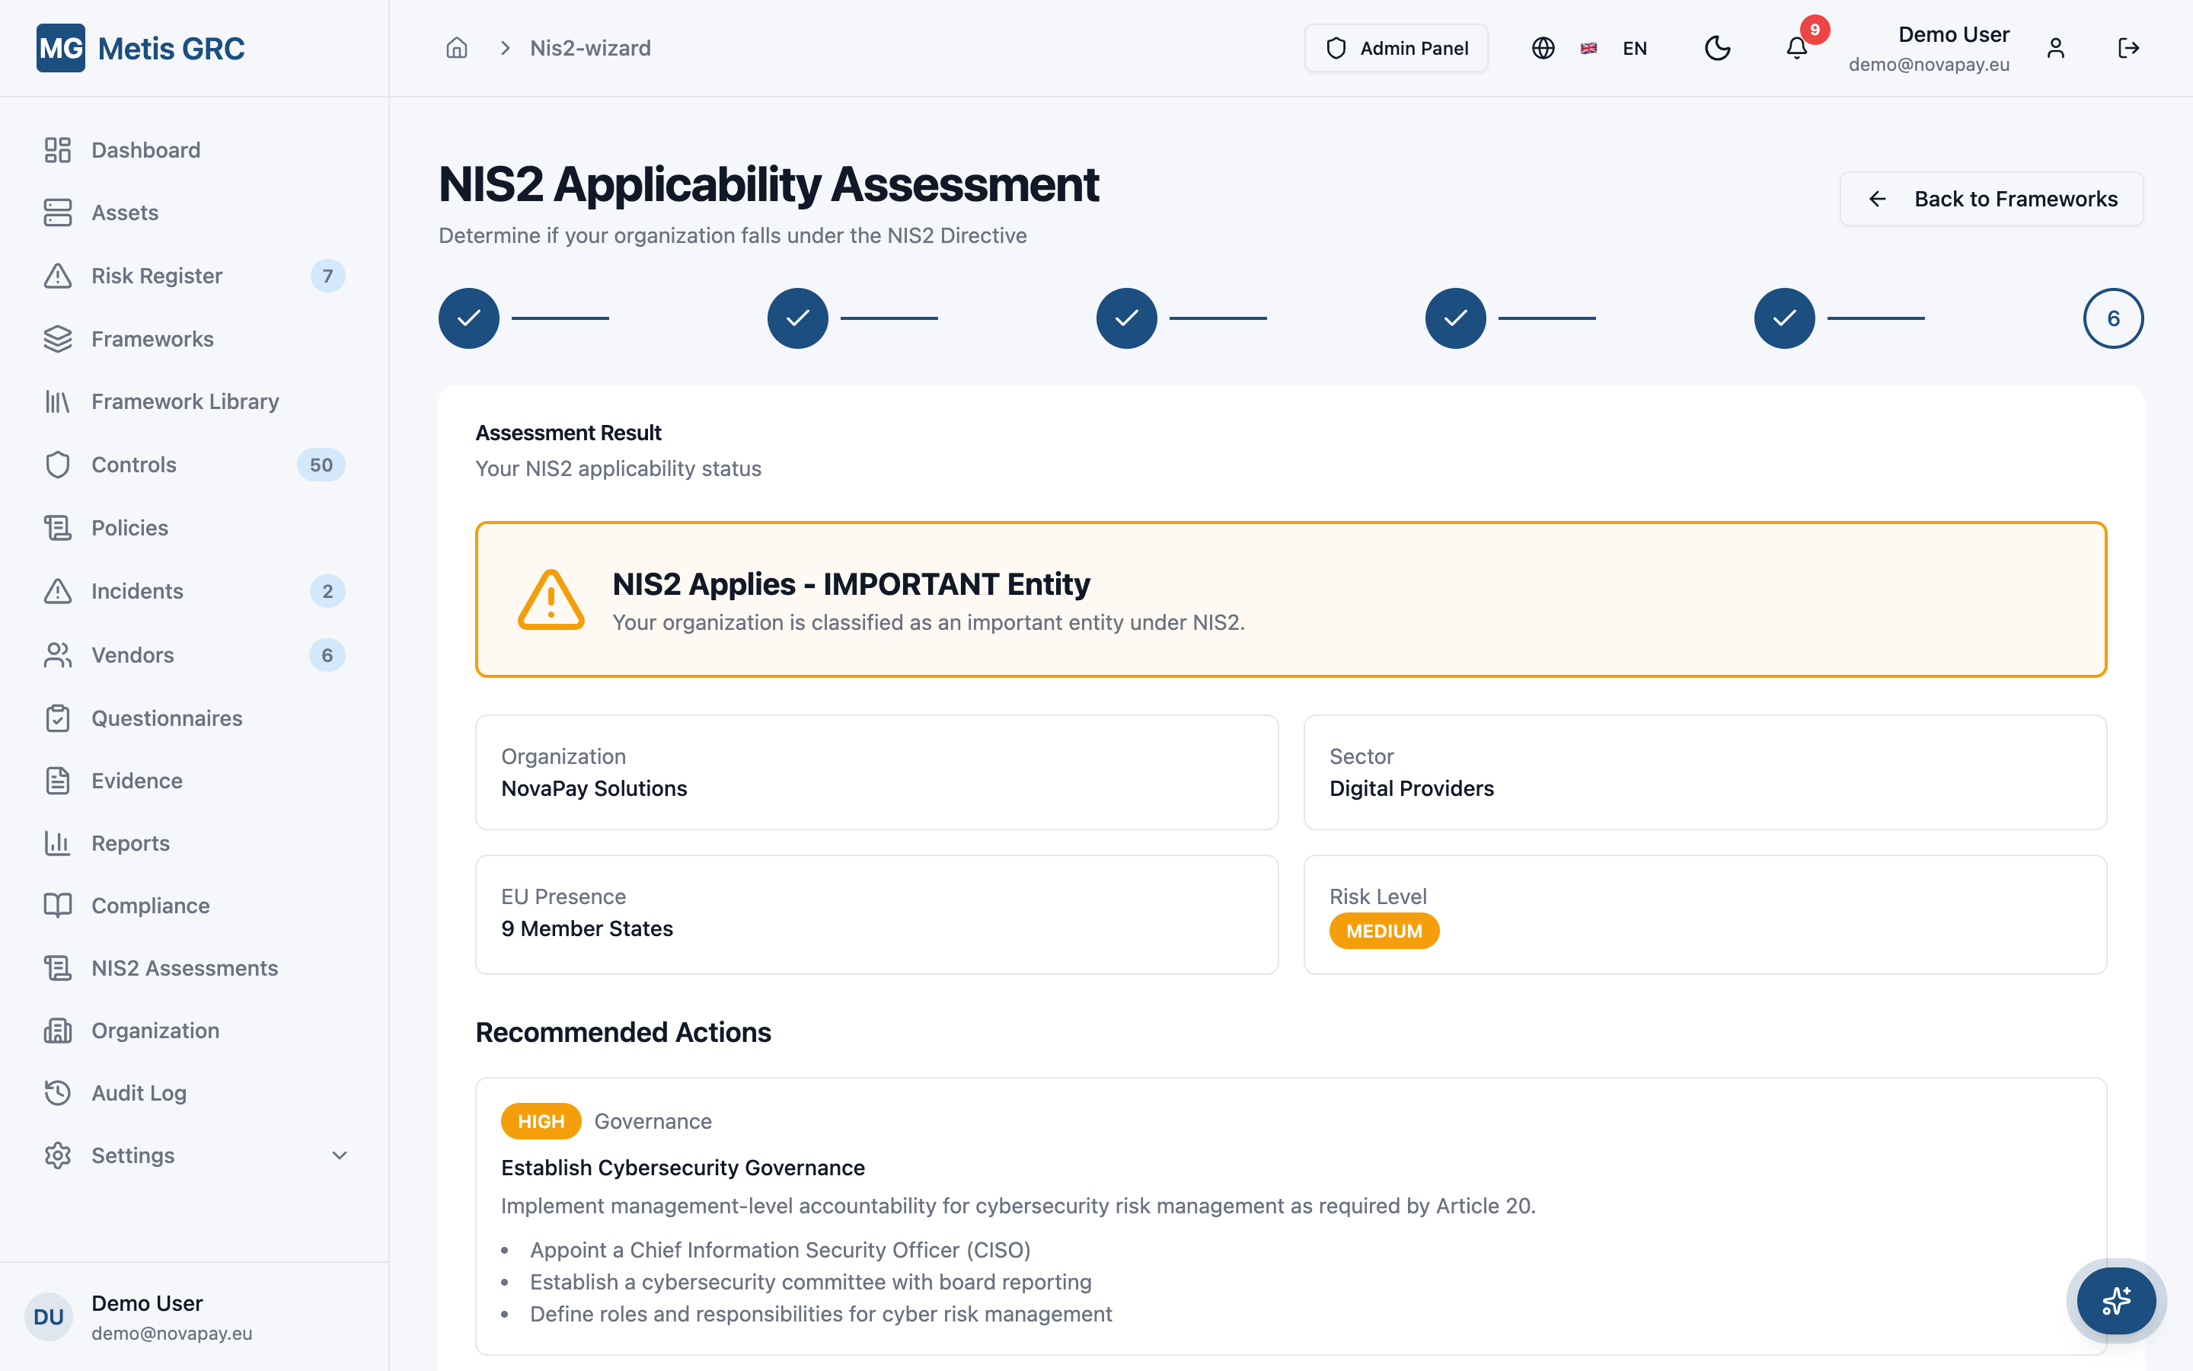
Task: Open the AI assistant sparkle button
Action: coord(2115,1300)
